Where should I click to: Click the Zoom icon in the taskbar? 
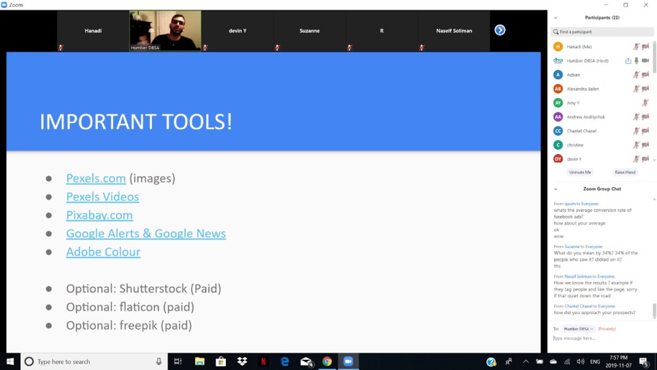pyautogui.click(x=348, y=362)
